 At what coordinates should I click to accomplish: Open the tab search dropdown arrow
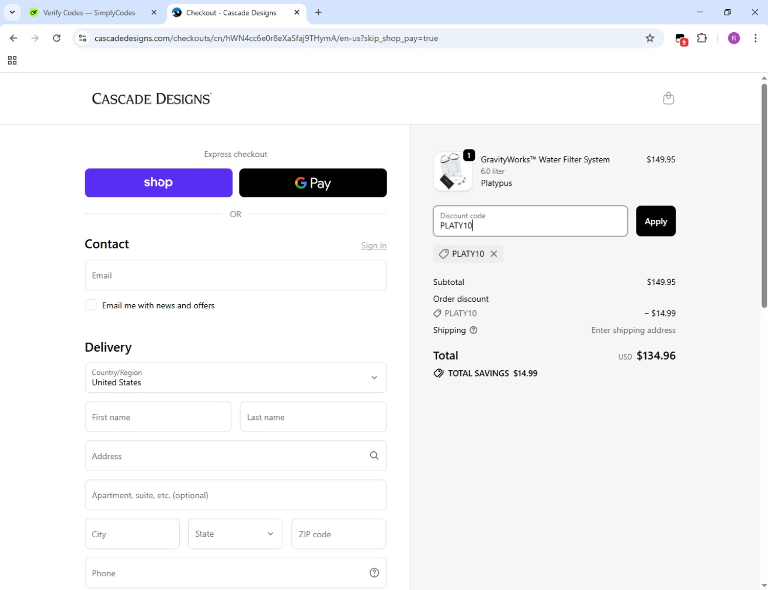(x=12, y=12)
